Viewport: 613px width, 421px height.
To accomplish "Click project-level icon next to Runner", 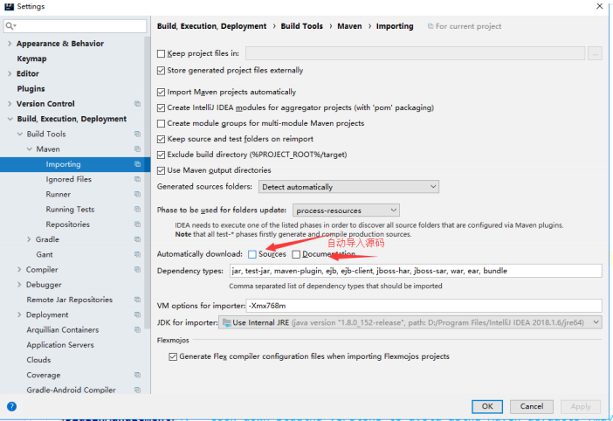I will click(137, 194).
